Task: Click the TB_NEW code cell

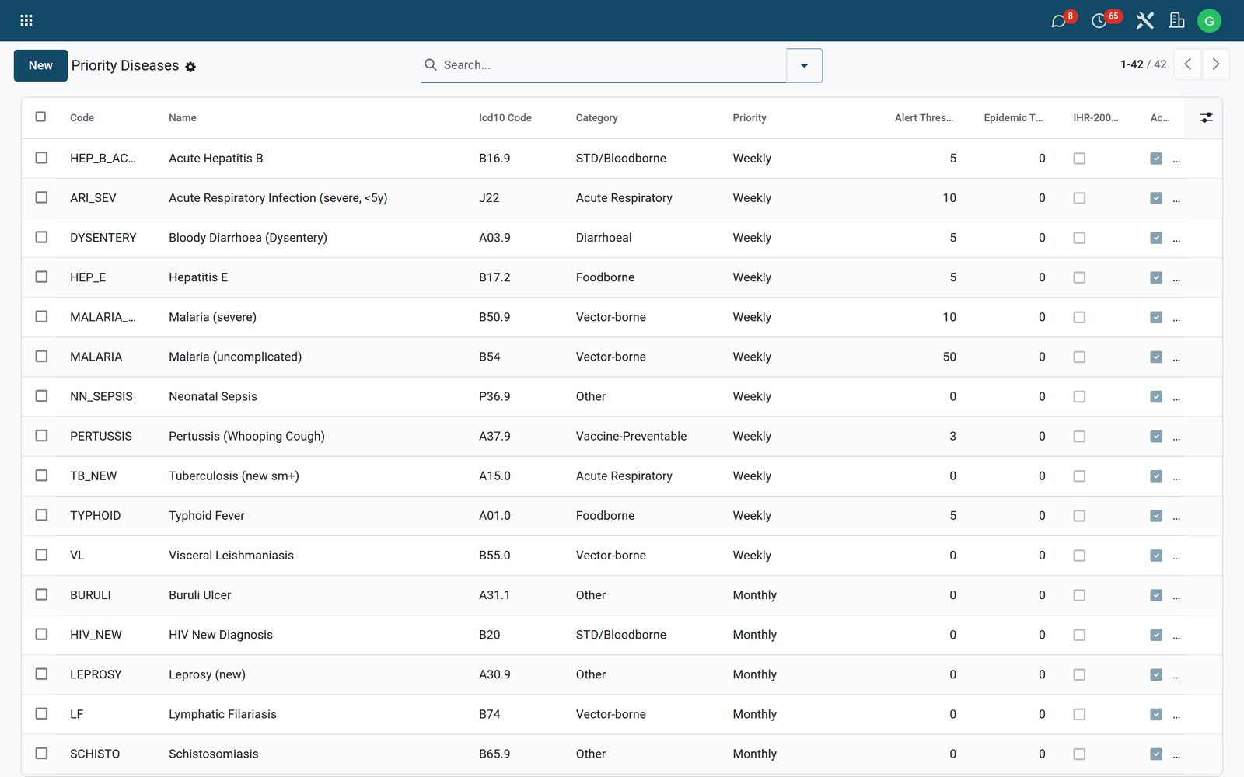Action: tap(93, 476)
